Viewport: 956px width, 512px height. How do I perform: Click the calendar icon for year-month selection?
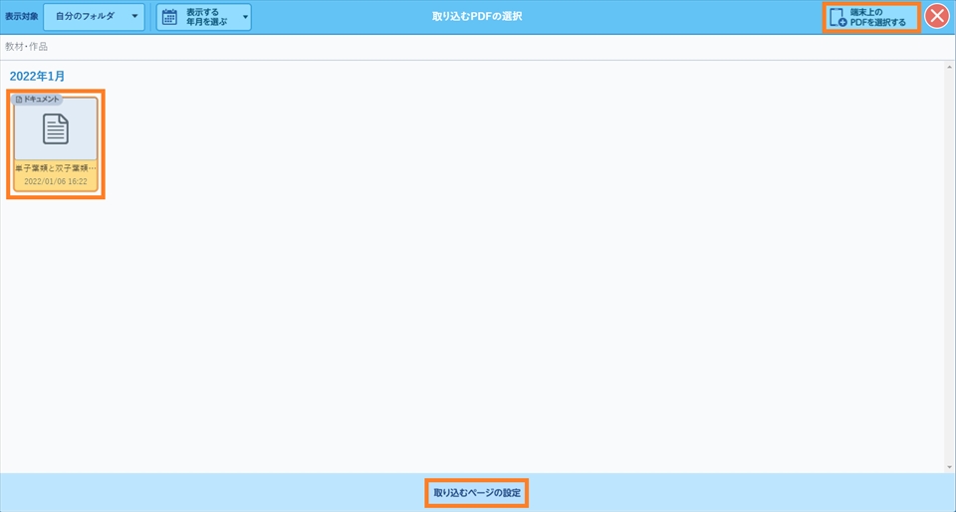tap(170, 17)
